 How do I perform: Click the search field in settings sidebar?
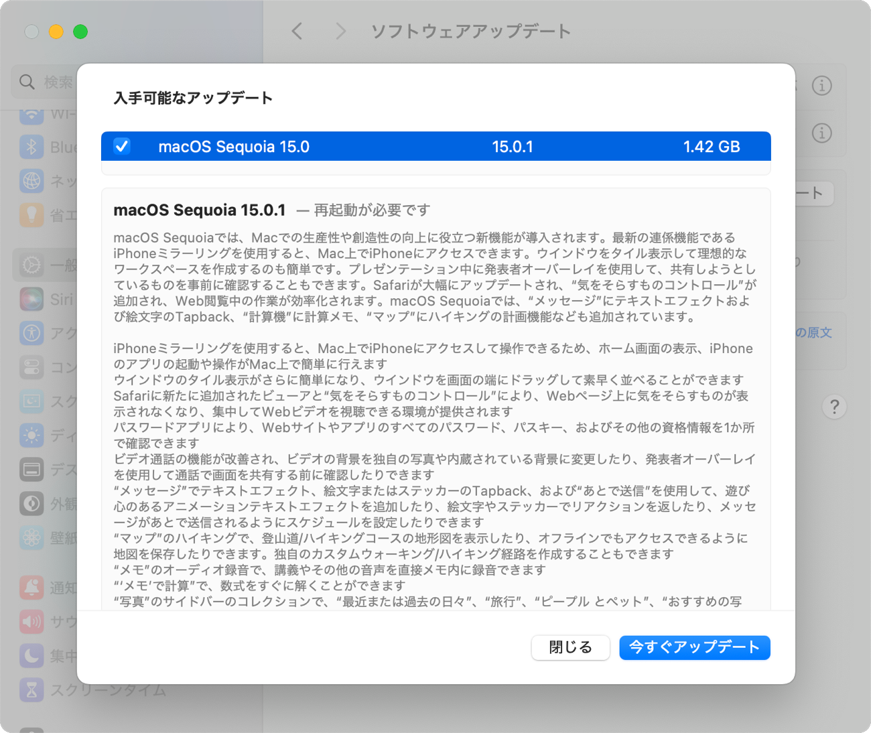point(44,82)
